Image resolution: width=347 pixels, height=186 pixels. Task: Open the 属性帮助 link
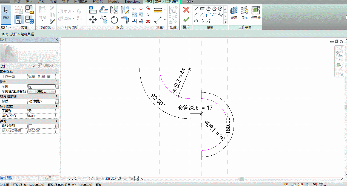7,178
